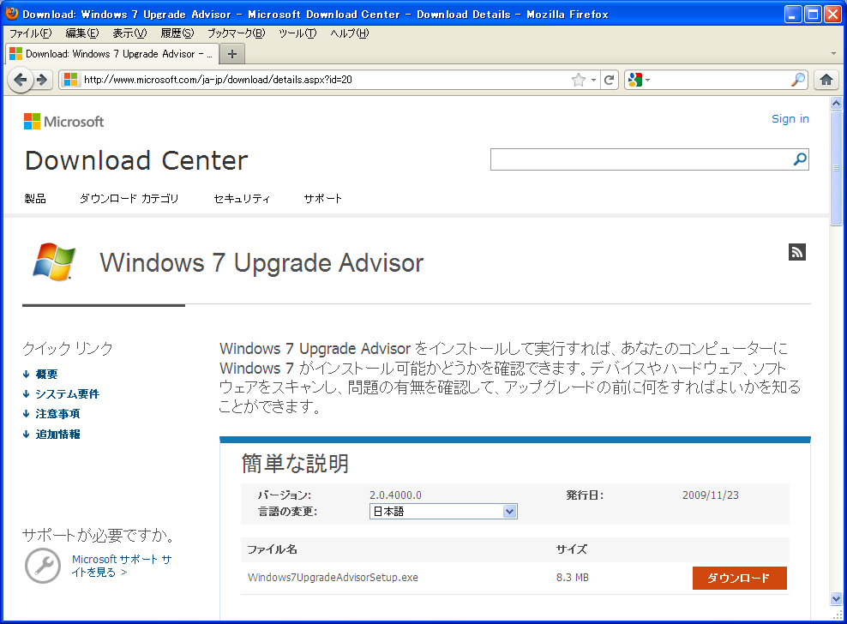Screen dimensions: 847x624
Task: Open the Microsoft サポート サイトを見る link
Action: (122, 566)
